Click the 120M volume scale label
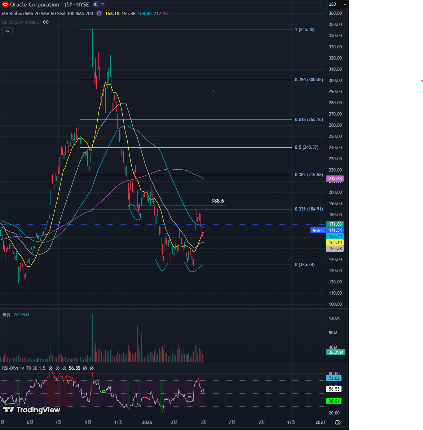The image size is (423, 430). pos(334,318)
